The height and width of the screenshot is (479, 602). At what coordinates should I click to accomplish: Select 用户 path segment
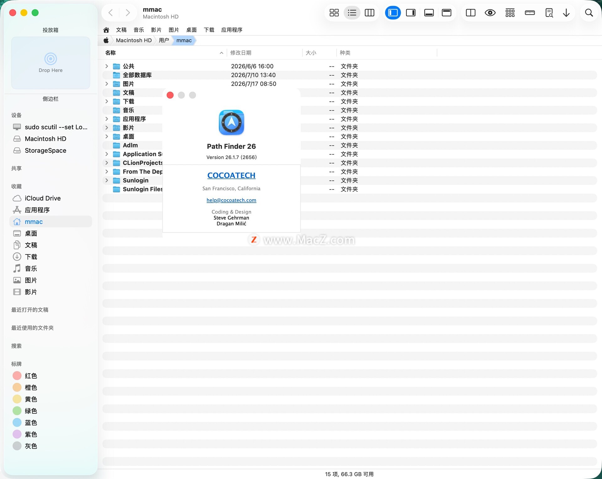164,40
